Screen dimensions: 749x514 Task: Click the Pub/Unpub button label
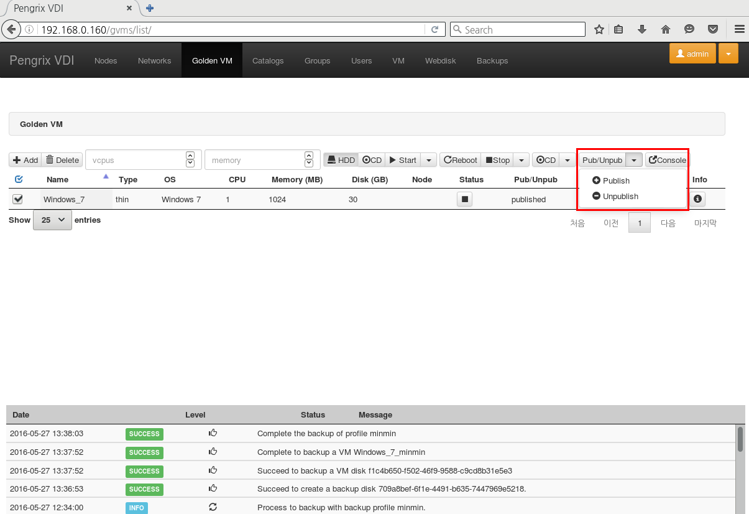[602, 160]
